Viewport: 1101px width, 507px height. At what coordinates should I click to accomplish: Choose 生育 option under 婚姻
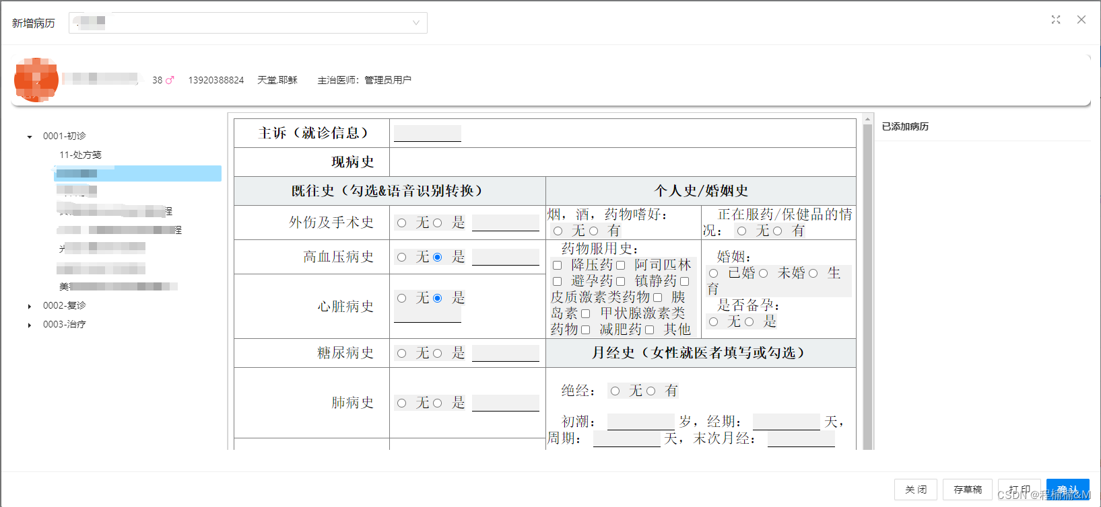813,273
